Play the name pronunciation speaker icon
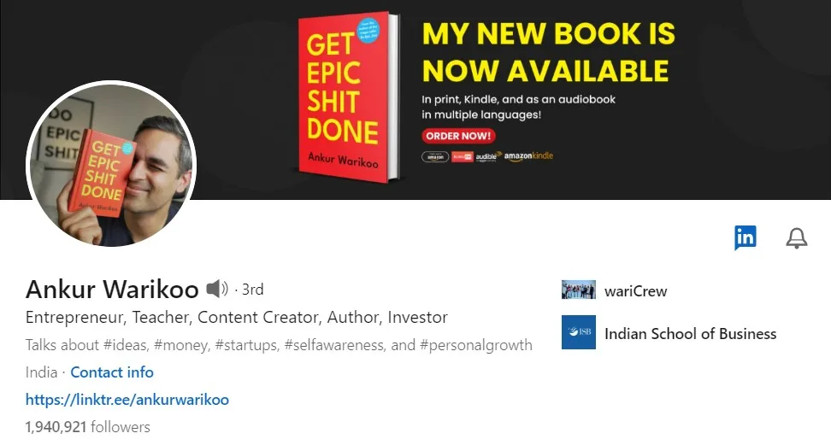The height and width of the screenshot is (445, 831). click(x=217, y=289)
